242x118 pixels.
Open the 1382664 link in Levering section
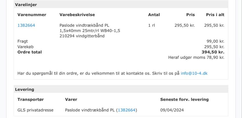pyautogui.click(x=127, y=110)
